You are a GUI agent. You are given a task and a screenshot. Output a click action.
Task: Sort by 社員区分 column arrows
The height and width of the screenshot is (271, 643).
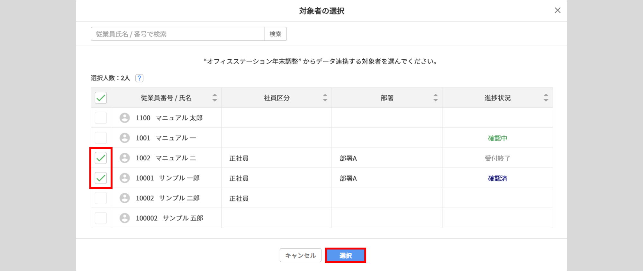pos(325,98)
